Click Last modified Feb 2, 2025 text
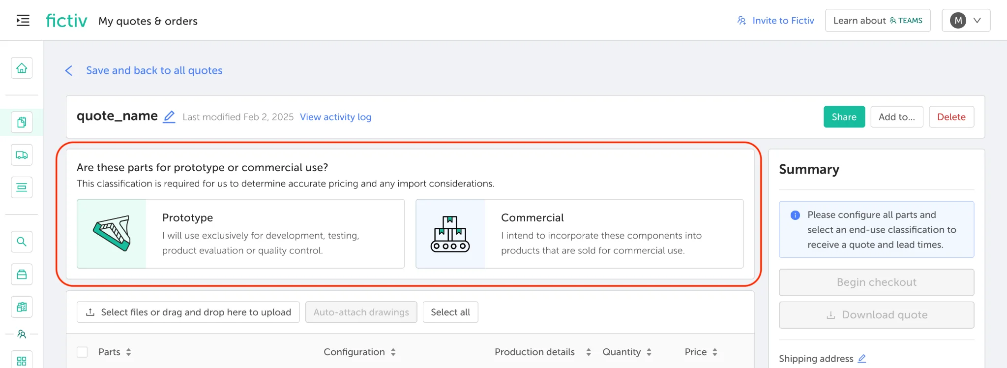This screenshot has height=368, width=1007. pyautogui.click(x=238, y=117)
